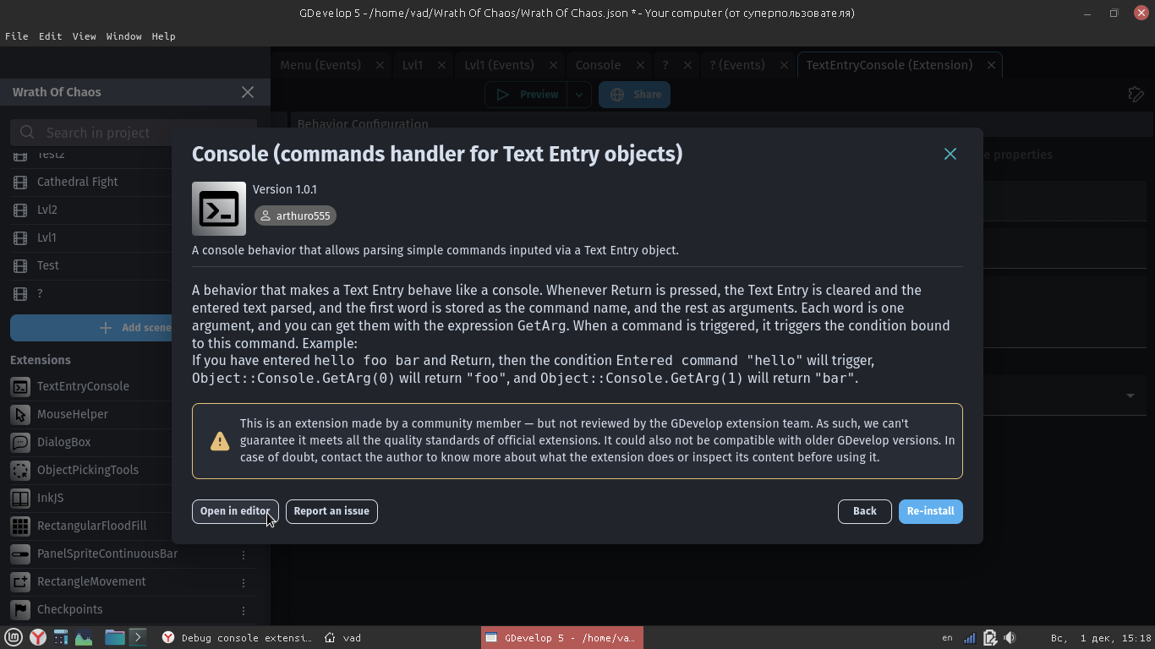Image resolution: width=1155 pixels, height=649 pixels.
Task: Open the preview options dropdown arrow
Action: point(579,95)
